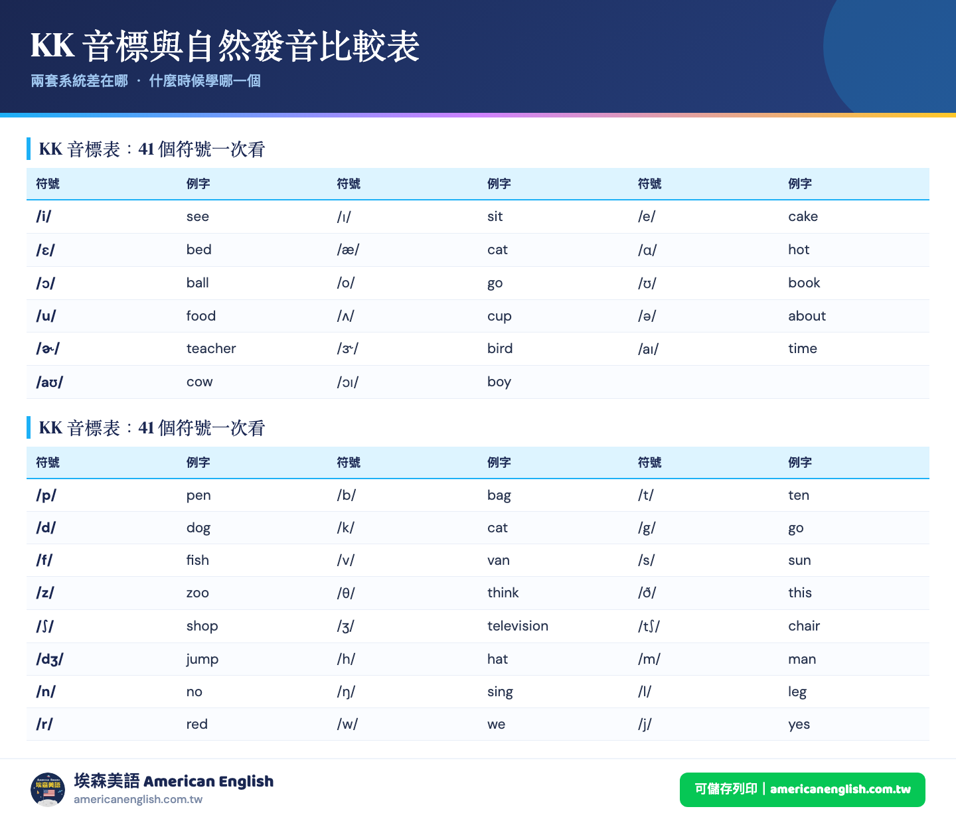Click the round American English logo
956x823 pixels.
[x=48, y=790]
